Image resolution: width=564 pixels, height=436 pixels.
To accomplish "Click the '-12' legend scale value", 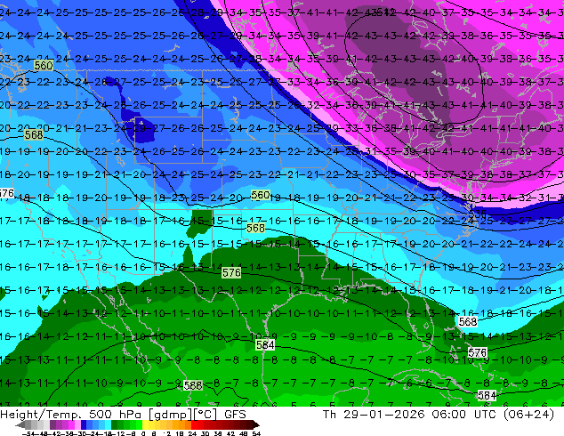I will (118, 433).
